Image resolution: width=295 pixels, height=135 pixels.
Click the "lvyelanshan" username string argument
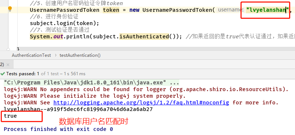(x=267, y=10)
